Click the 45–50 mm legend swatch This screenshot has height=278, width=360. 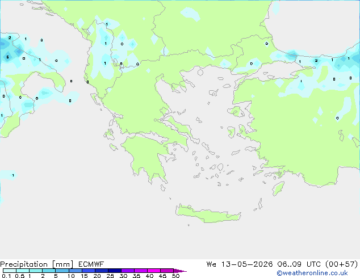coord(167,271)
